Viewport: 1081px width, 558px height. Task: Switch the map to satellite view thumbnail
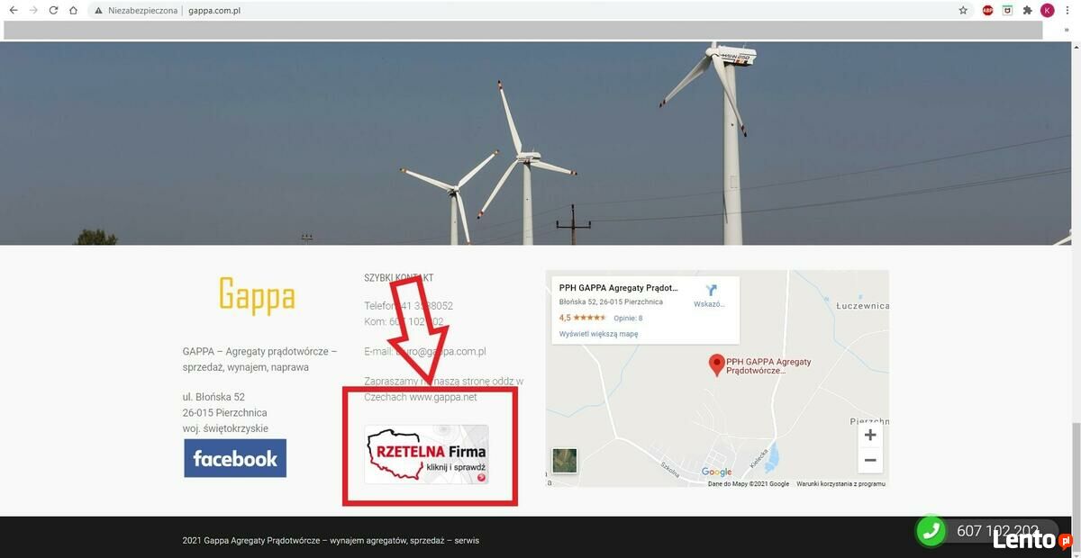click(565, 461)
